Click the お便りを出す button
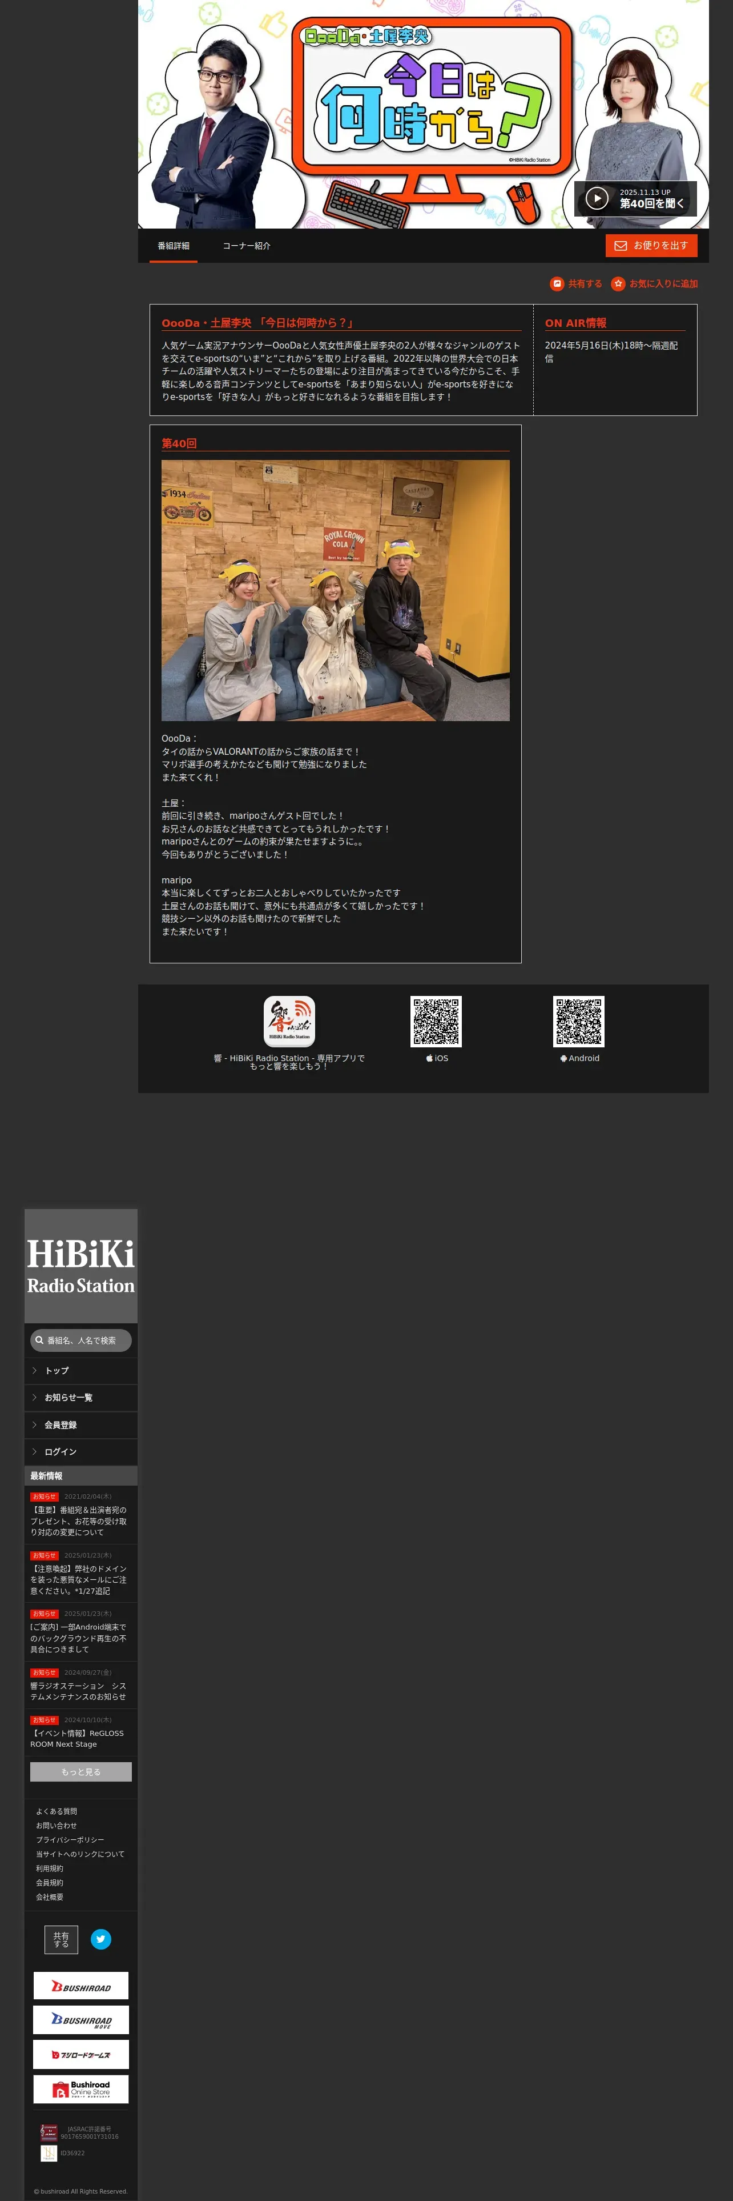The image size is (733, 2201). pos(651,246)
